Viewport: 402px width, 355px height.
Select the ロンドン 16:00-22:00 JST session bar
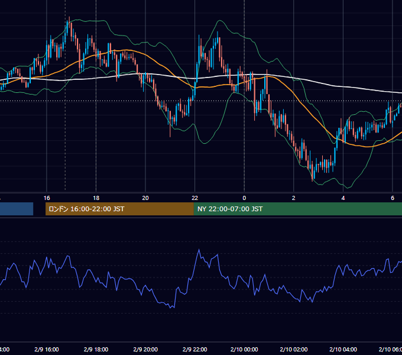pos(119,209)
